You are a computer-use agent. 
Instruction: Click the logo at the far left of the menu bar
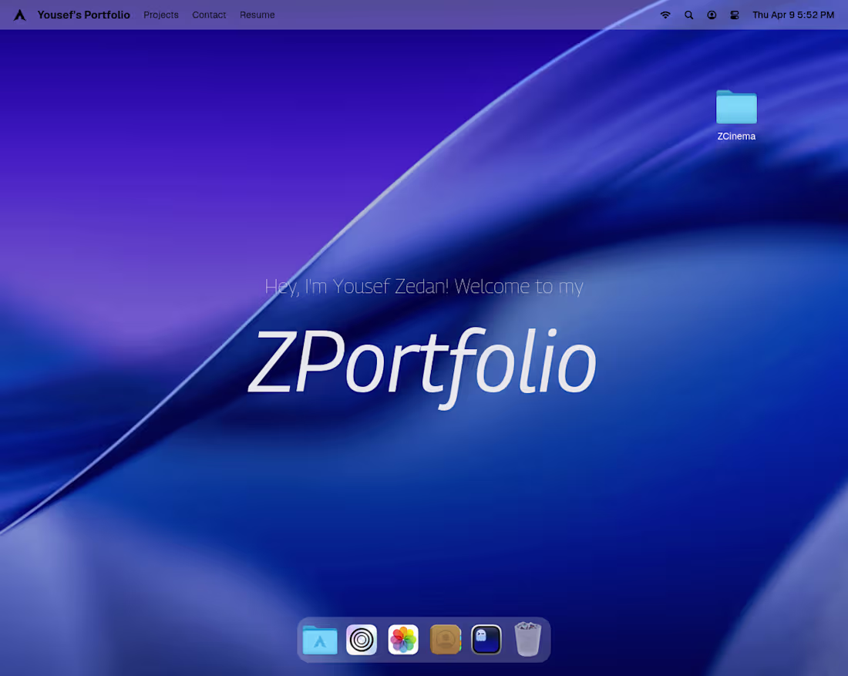(19, 15)
